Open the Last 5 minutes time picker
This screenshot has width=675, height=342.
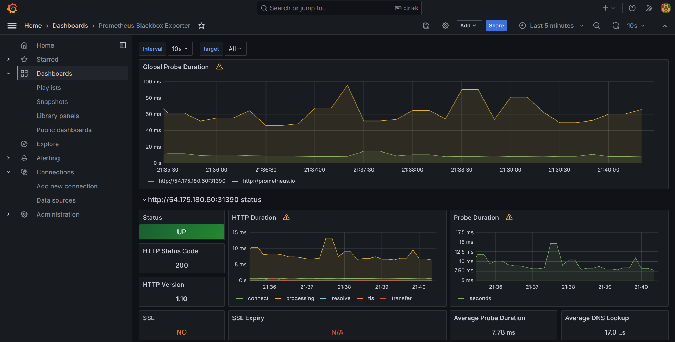coord(552,26)
